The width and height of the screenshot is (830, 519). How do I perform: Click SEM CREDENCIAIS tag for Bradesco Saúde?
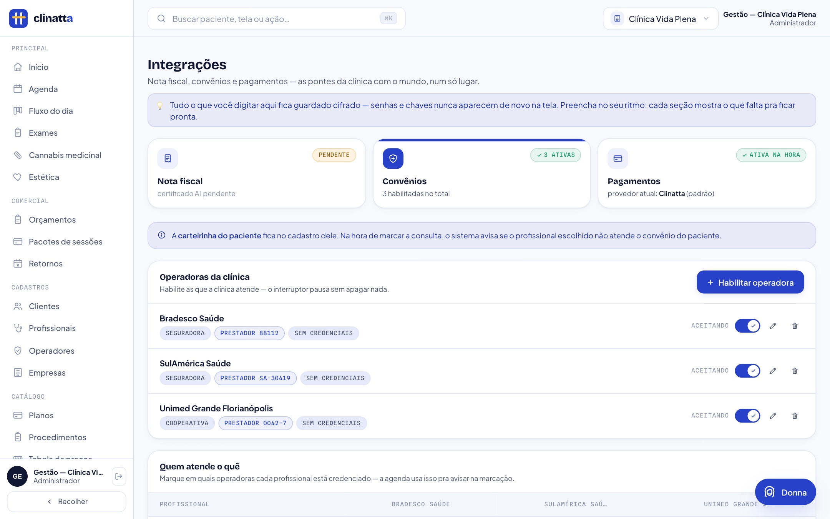[x=324, y=333]
